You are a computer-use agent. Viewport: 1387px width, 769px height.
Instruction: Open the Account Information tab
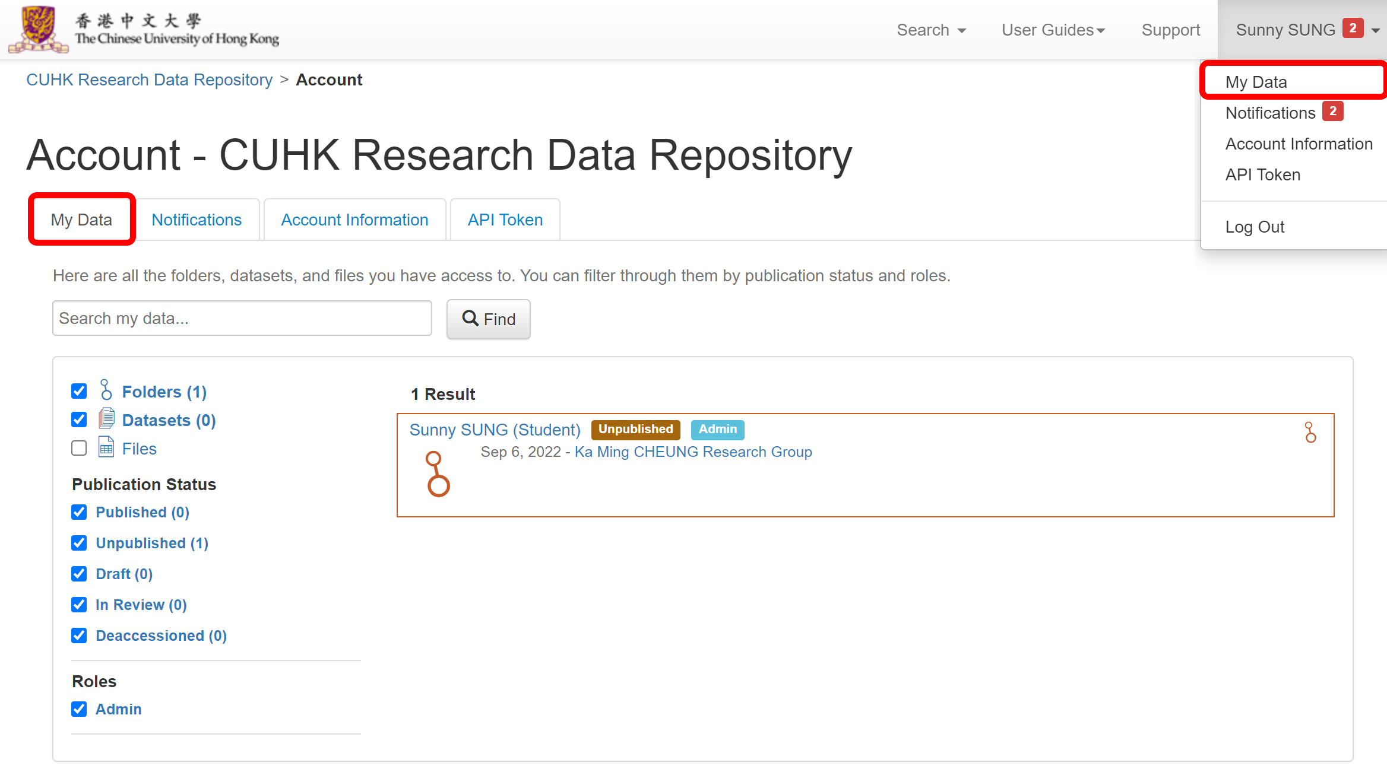coord(354,220)
